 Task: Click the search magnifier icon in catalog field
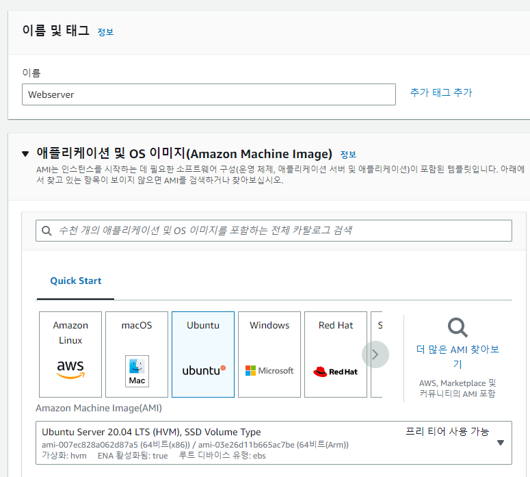pos(47,231)
